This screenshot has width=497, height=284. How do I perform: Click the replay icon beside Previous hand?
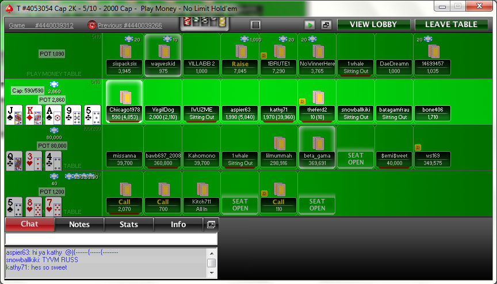pos(91,25)
